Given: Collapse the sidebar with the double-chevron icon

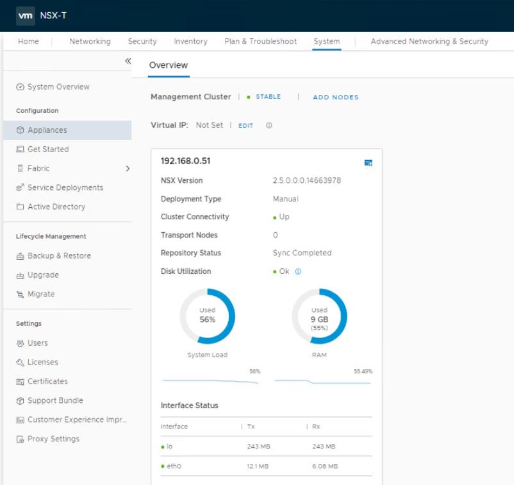Looking at the screenshot, I should click(x=128, y=61).
